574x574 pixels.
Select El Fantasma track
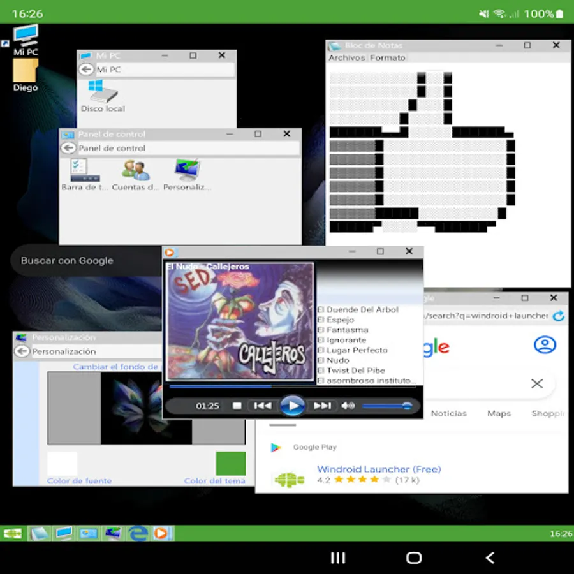(342, 330)
